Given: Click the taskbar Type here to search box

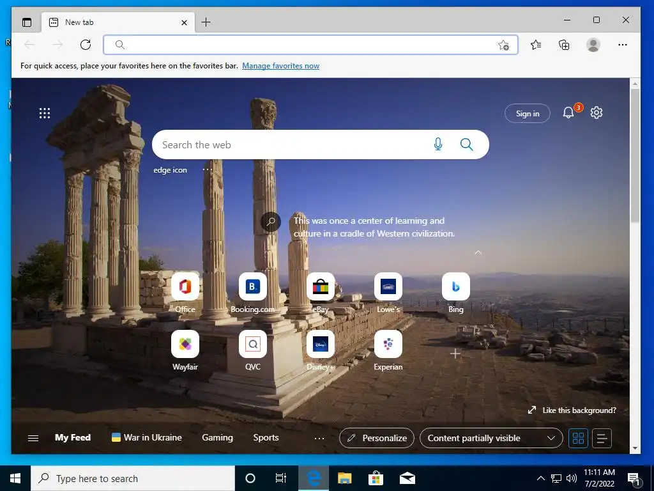Looking at the screenshot, I should [x=133, y=478].
